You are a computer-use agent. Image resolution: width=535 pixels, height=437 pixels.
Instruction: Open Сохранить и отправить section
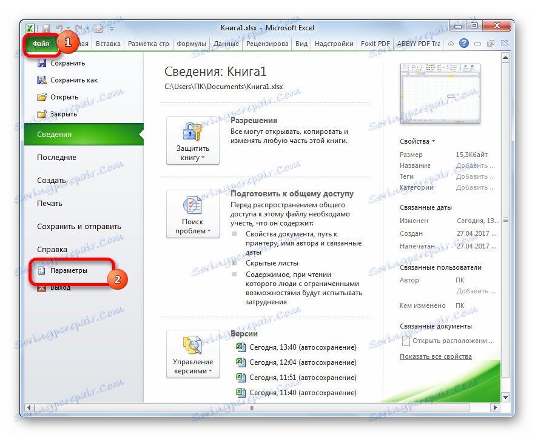pyautogui.click(x=79, y=227)
